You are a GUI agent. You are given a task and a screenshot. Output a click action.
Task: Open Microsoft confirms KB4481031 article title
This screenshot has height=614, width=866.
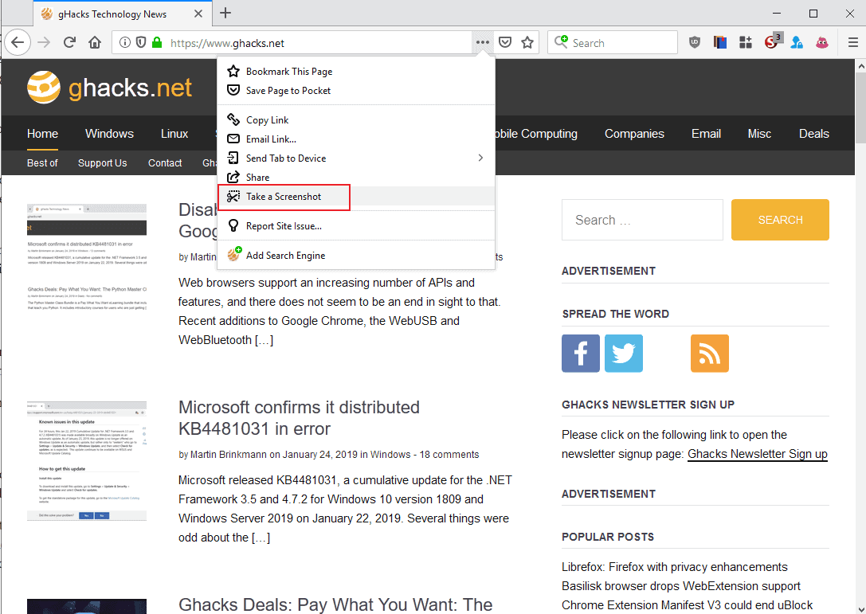(299, 418)
